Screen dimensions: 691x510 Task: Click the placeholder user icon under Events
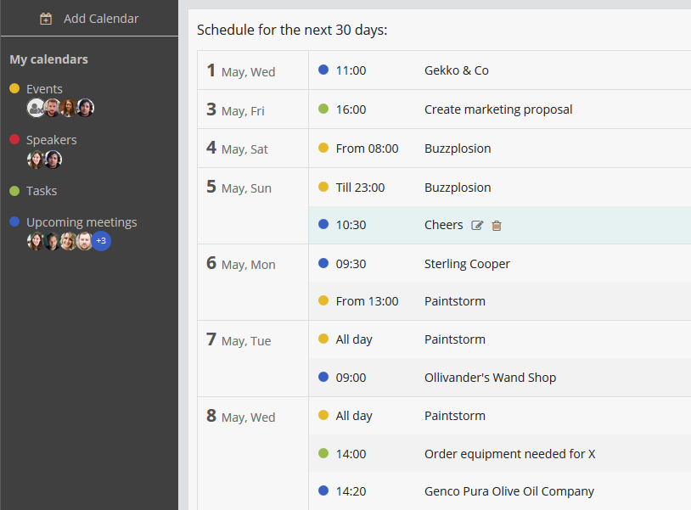point(36,108)
